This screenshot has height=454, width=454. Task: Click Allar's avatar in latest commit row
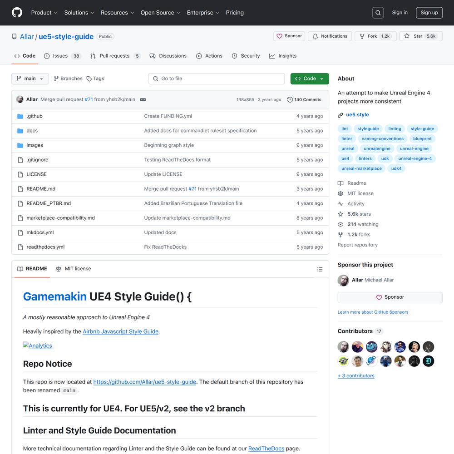click(x=20, y=99)
